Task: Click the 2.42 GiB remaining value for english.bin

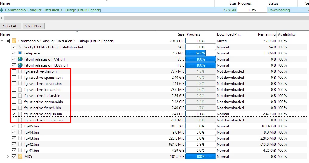Action: pyautogui.click(x=269, y=114)
